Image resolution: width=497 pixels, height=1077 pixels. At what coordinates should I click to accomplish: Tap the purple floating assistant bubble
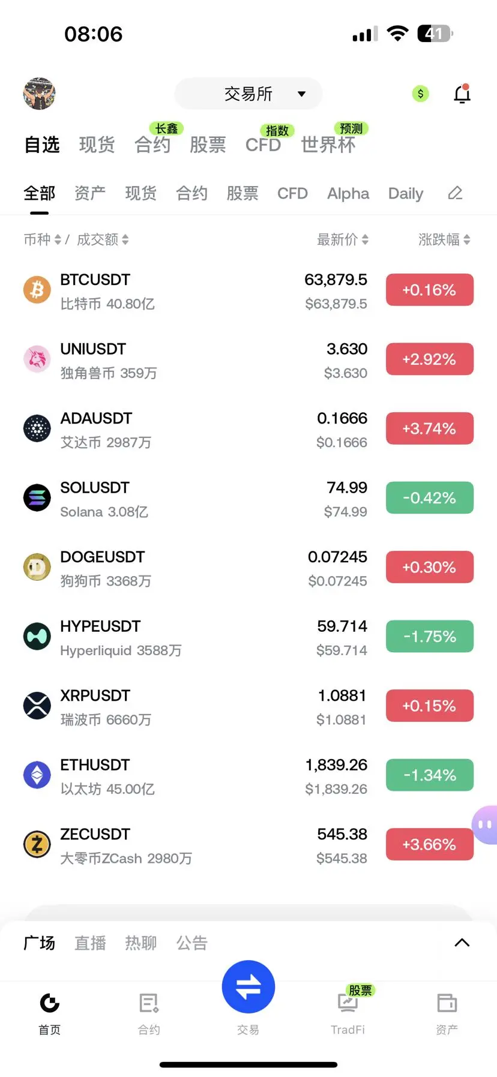[x=484, y=825]
